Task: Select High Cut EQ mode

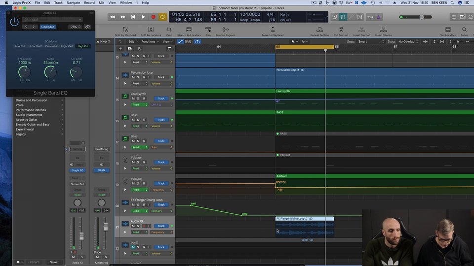Action: click(x=83, y=46)
